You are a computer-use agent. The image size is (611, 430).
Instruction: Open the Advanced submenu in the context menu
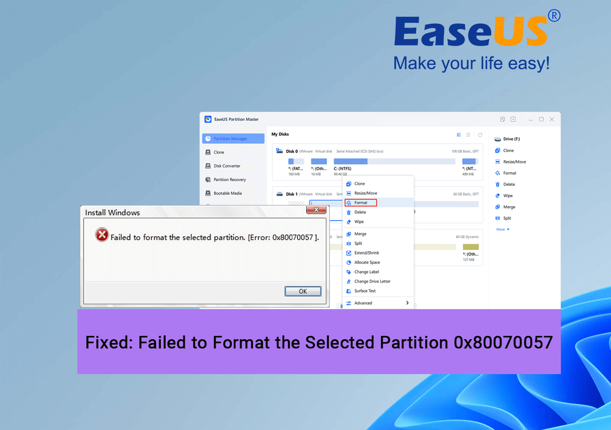pos(364,302)
